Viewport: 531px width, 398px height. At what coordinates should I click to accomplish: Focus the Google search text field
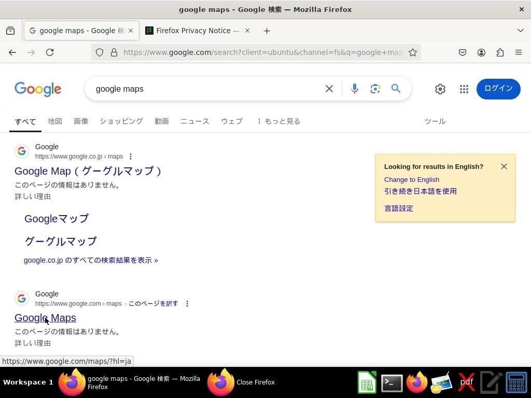tap(206, 89)
